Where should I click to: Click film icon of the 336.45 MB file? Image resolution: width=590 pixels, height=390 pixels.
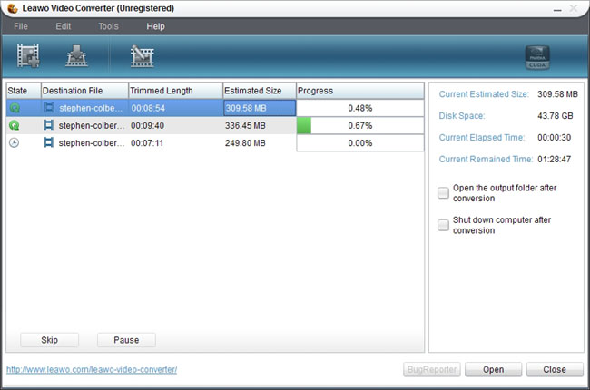pyautogui.click(x=48, y=125)
